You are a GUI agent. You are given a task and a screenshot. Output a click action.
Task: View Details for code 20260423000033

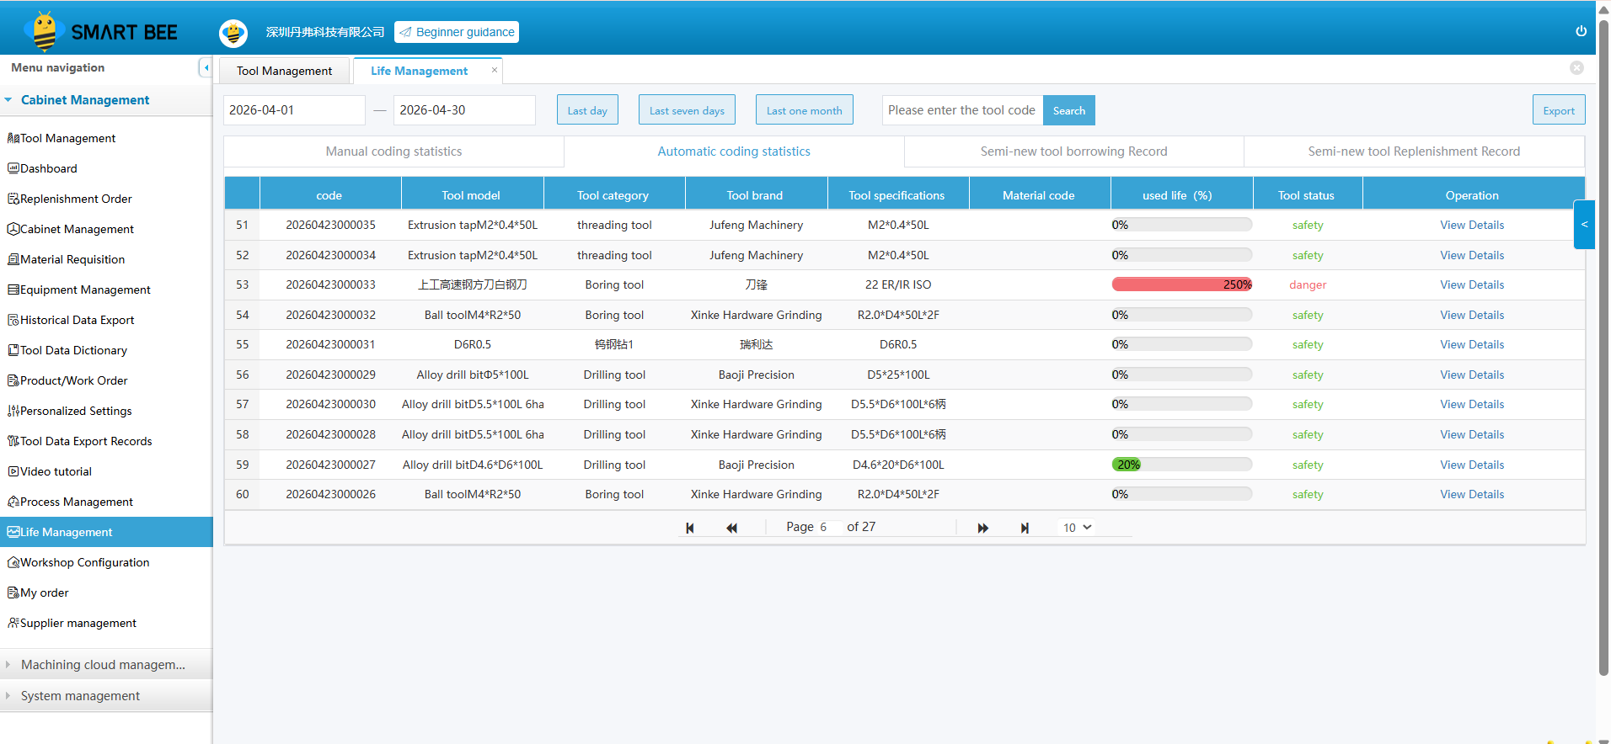[1472, 284]
